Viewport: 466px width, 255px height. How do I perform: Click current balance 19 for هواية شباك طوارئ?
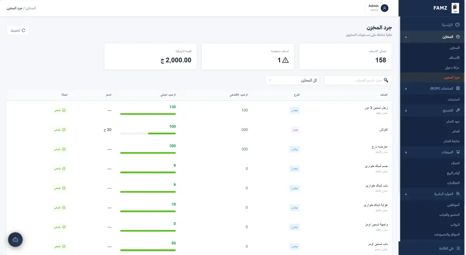(x=173, y=204)
